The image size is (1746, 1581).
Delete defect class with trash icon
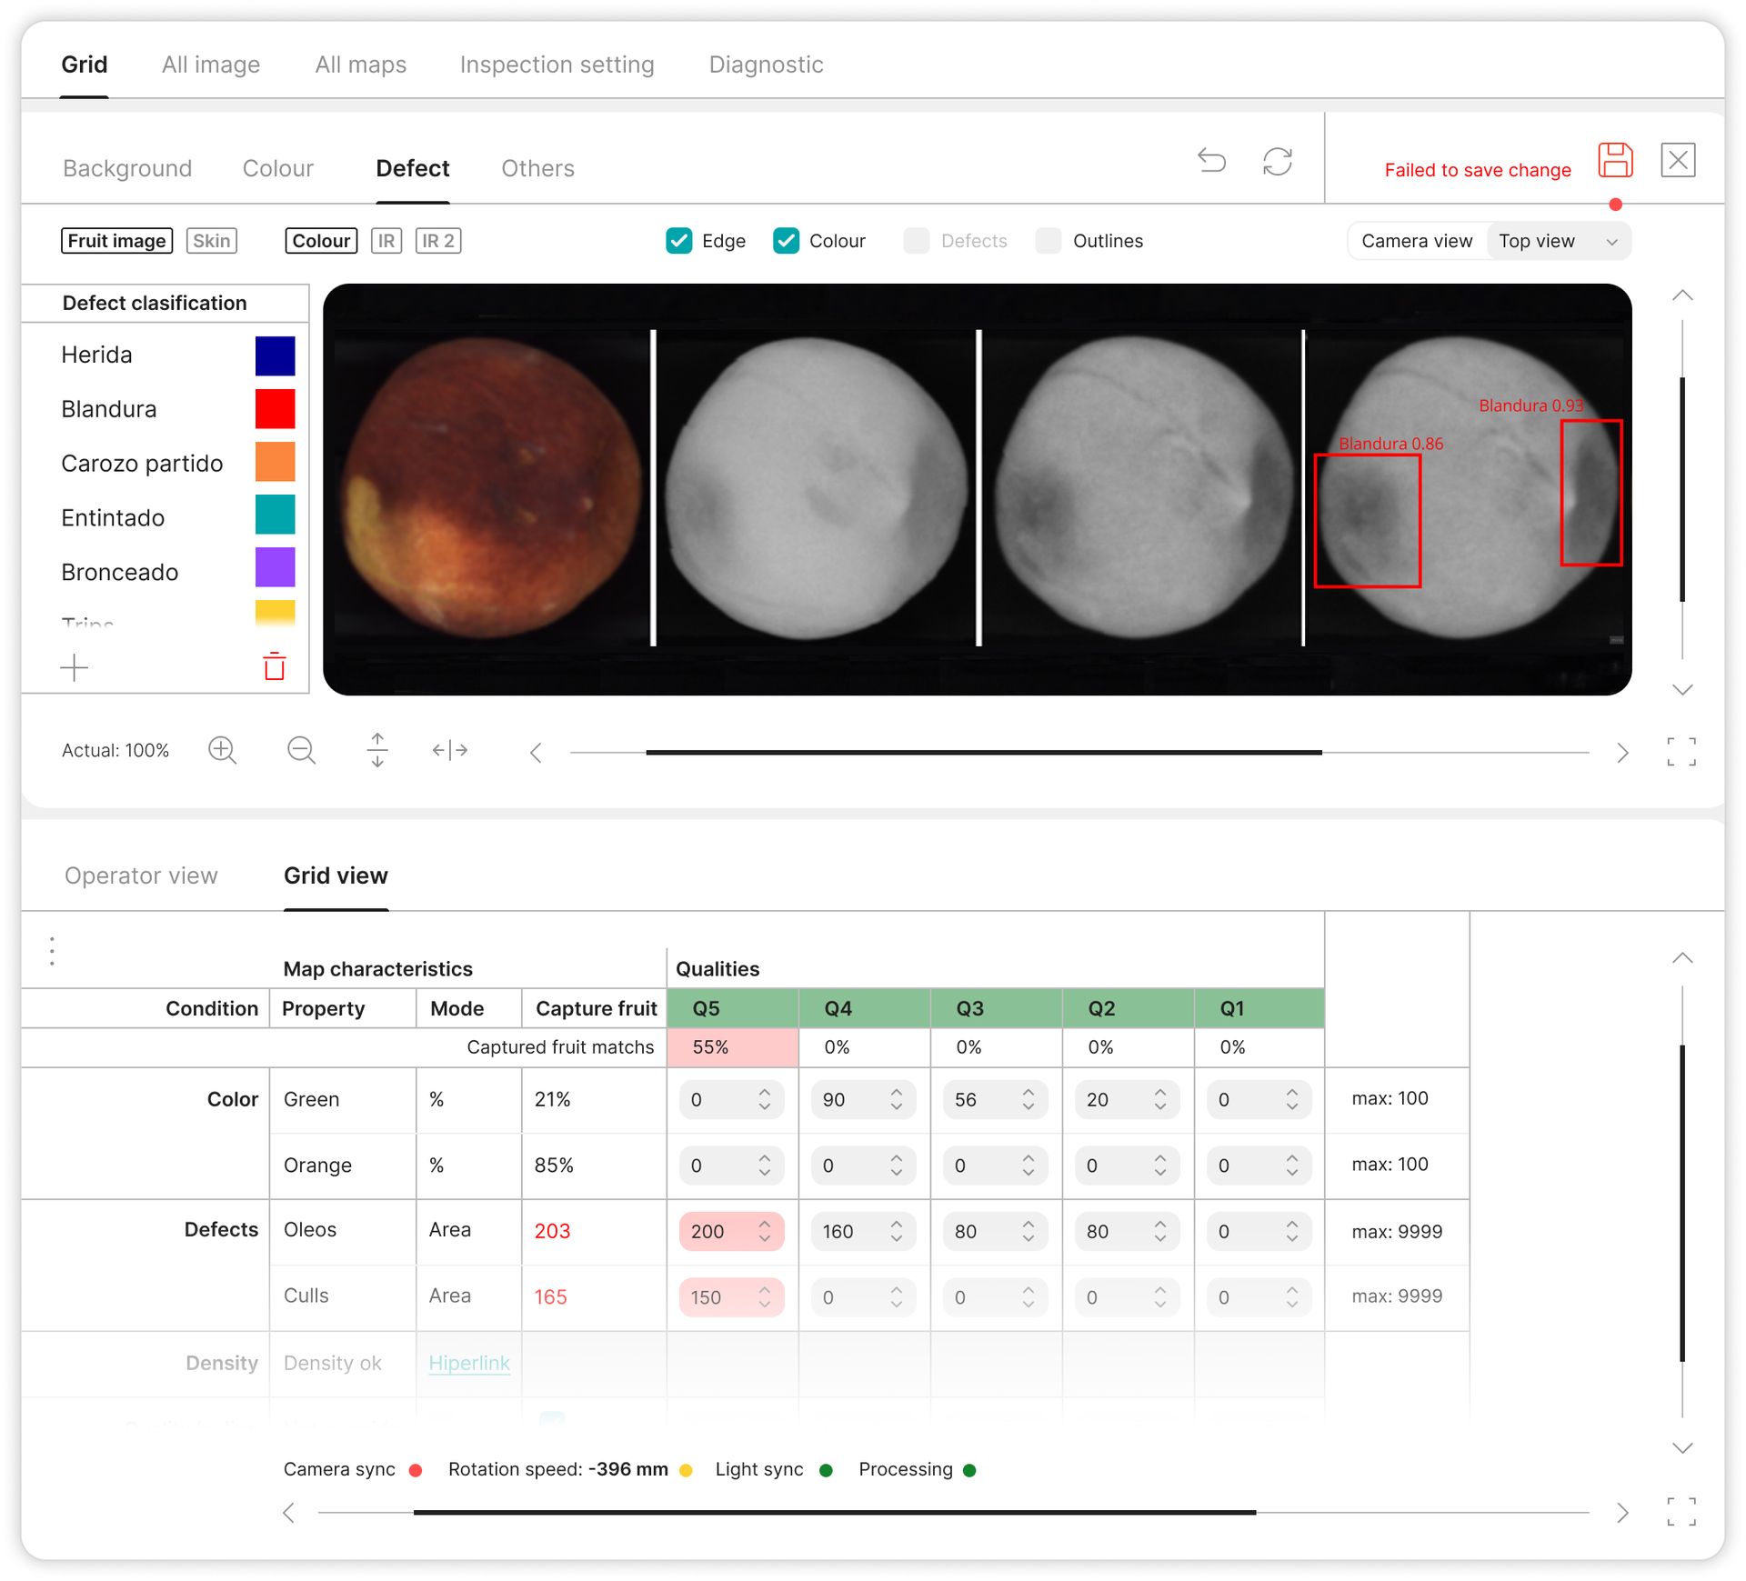[274, 666]
